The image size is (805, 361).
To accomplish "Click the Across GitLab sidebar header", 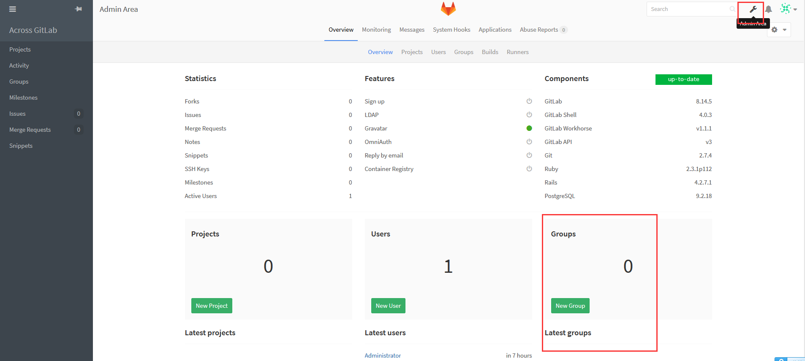I will pos(33,30).
